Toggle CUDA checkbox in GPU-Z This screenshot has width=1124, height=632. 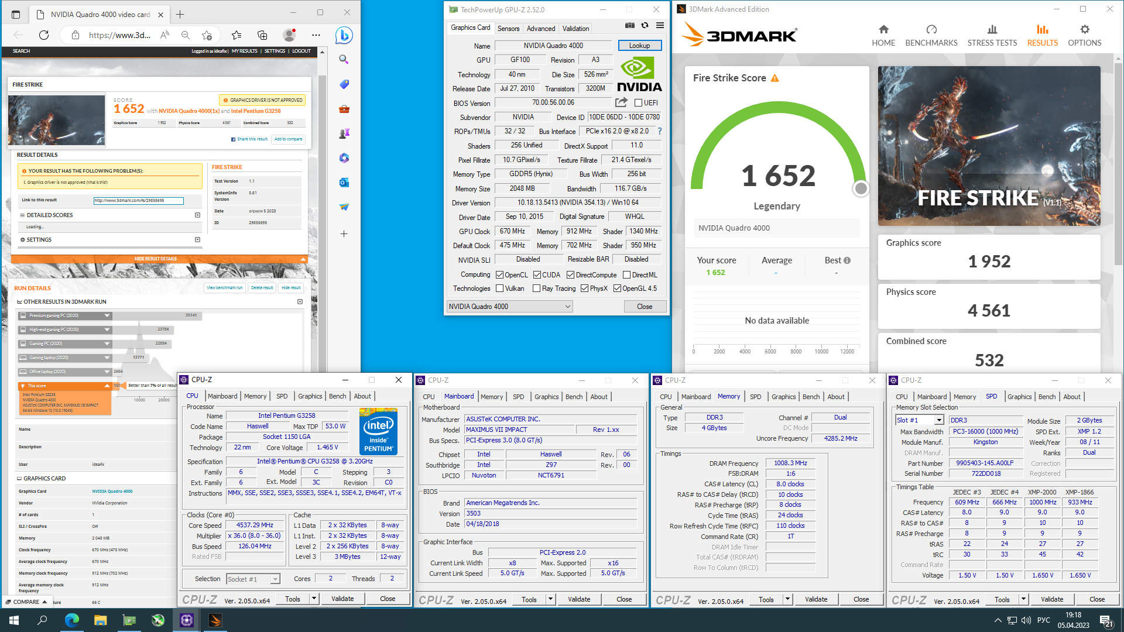click(x=537, y=275)
